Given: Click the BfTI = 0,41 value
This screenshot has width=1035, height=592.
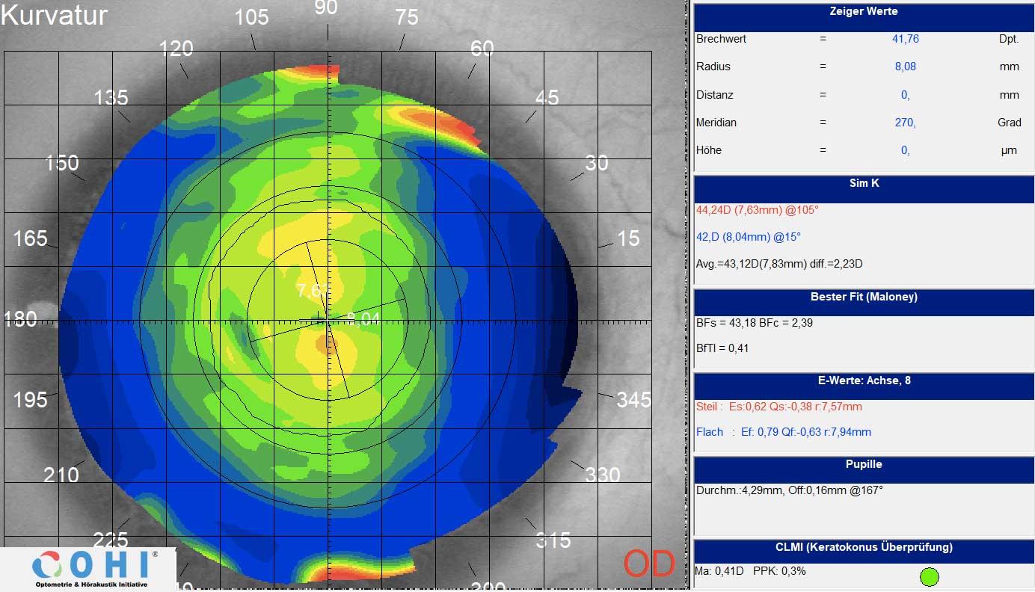Looking at the screenshot, I should click(722, 348).
